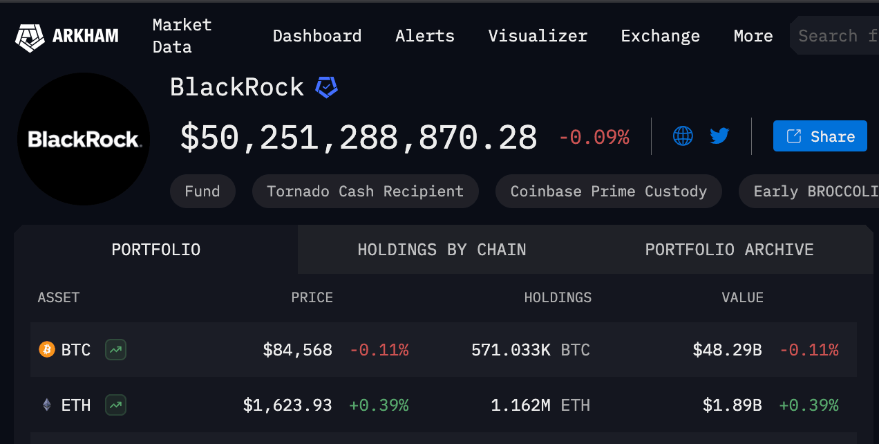Open BlackRock's Twitter profile

click(x=719, y=136)
